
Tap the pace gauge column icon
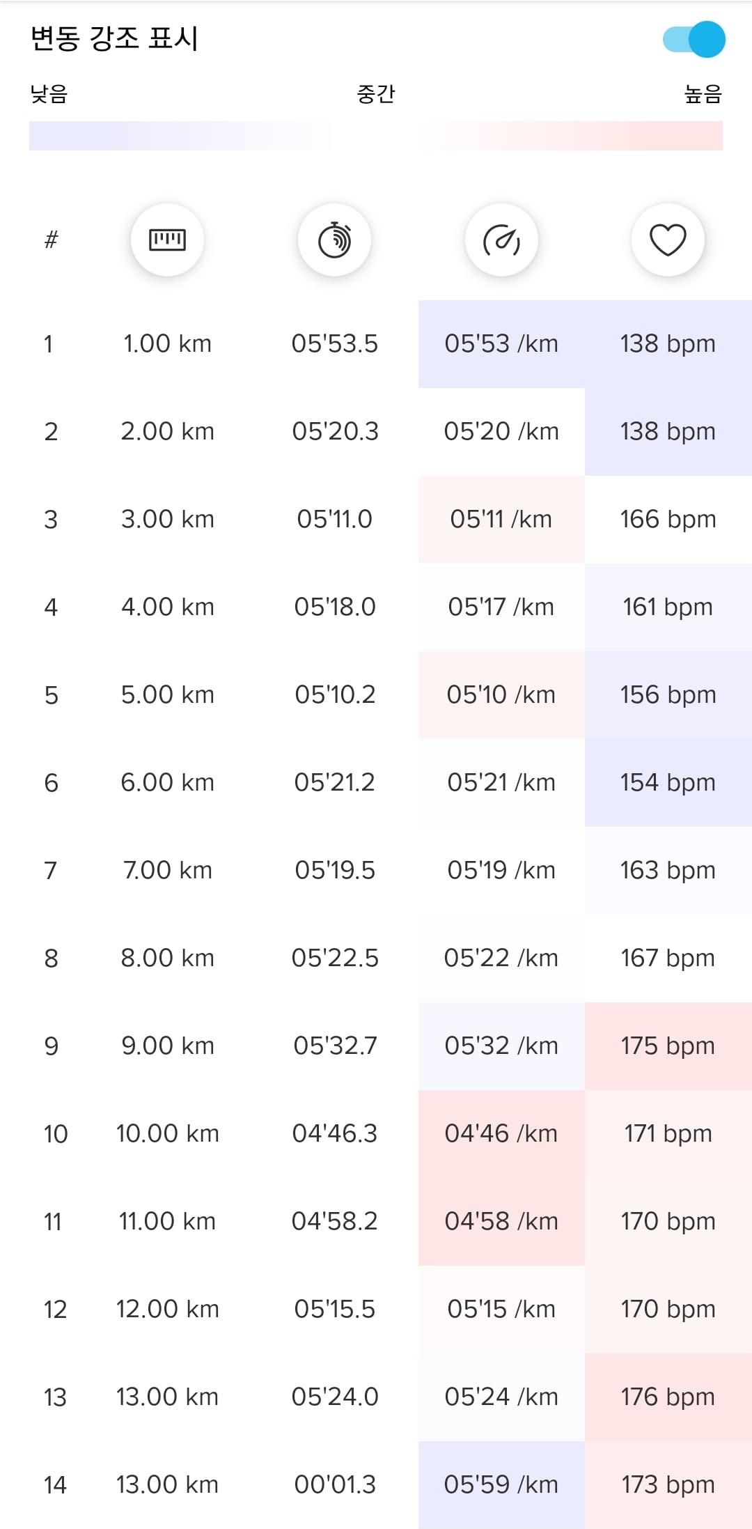point(501,240)
